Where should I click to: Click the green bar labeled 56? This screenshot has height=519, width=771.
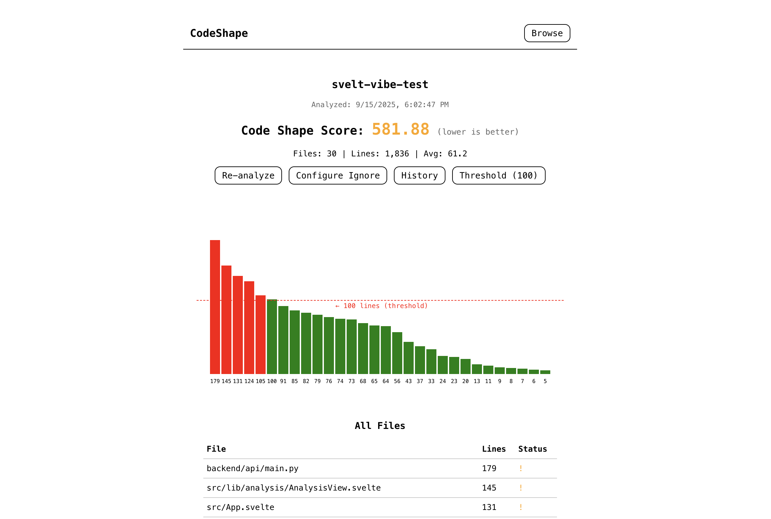[x=397, y=353]
